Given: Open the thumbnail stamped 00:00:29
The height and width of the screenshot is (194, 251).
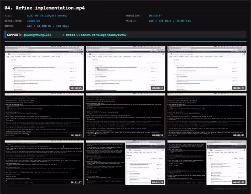Looking at the screenshot, I should pos(207,68).
